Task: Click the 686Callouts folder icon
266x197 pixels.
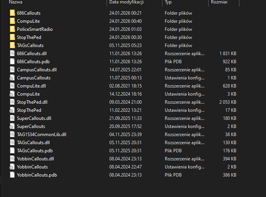Action: [x=13, y=13]
